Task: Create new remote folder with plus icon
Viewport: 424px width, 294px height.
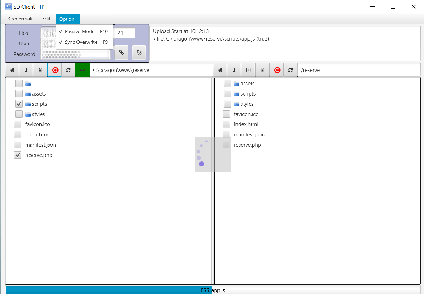Action: point(248,70)
